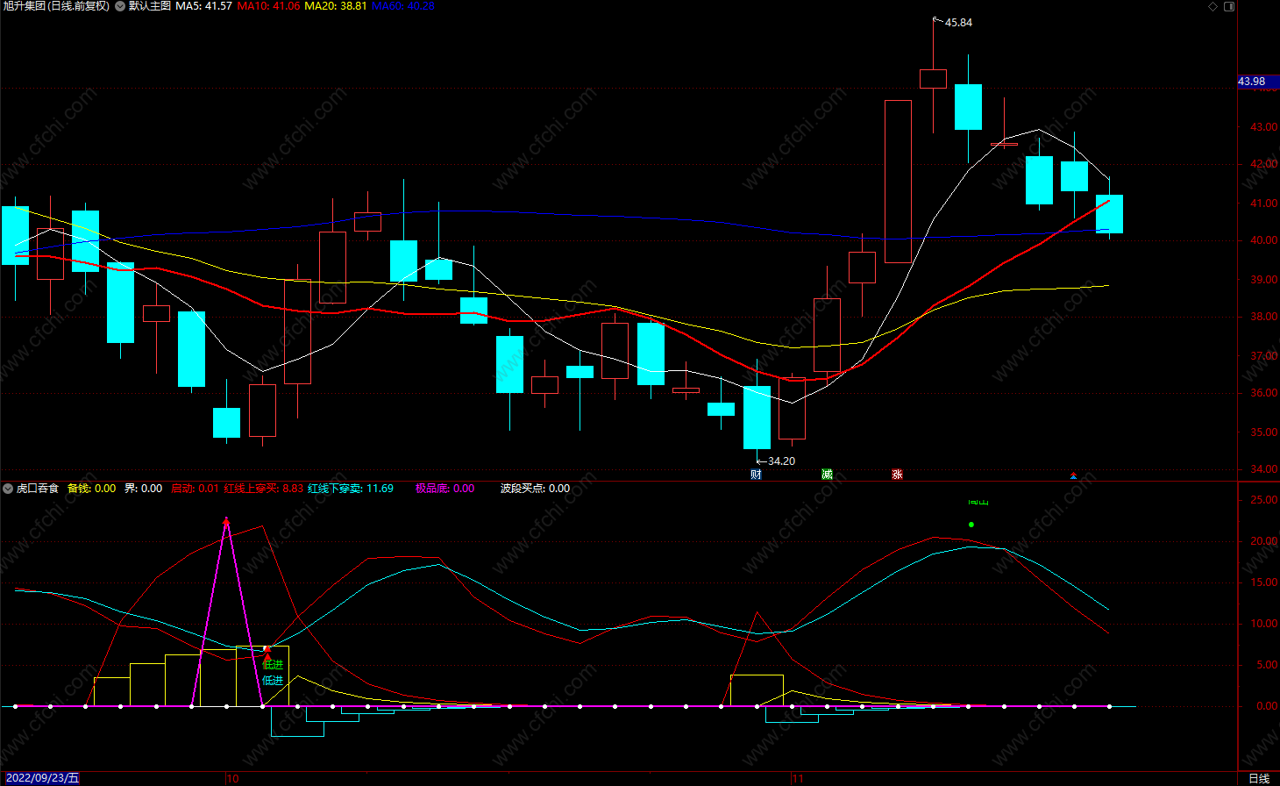Viewport: 1280px width, 786px height.
Task: Click the green 减 event marker
Action: point(827,475)
